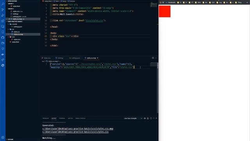Open the Edge browser tools icon
This screenshot has width=250, height=141.
(3, 65)
